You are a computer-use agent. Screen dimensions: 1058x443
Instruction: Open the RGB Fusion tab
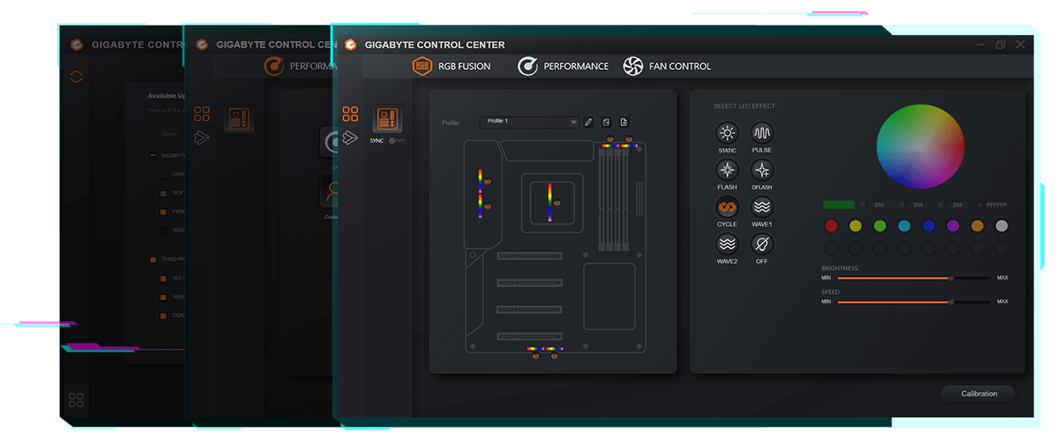(451, 66)
